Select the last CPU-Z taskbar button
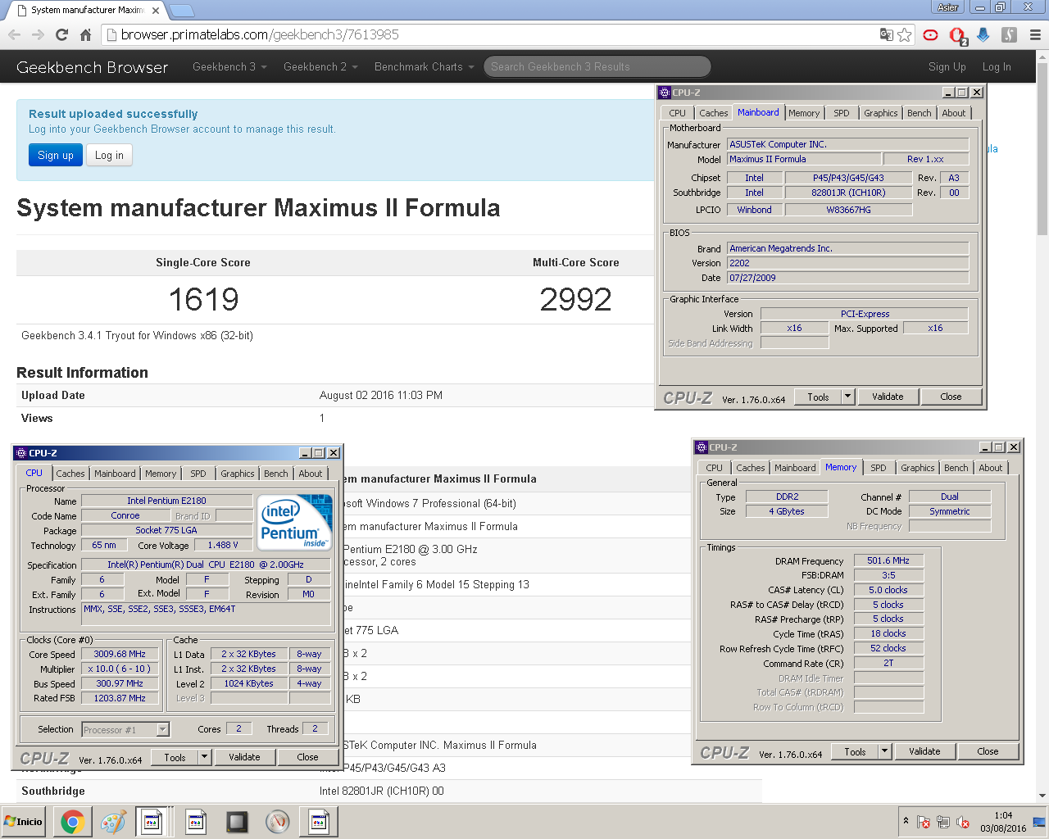The width and height of the screenshot is (1049, 839). 319,821
